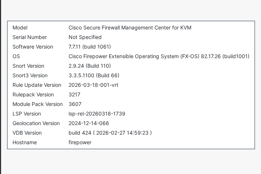This screenshot has width=261, height=174.
Task: Click the Snort Version label
Action: click(x=28, y=66)
